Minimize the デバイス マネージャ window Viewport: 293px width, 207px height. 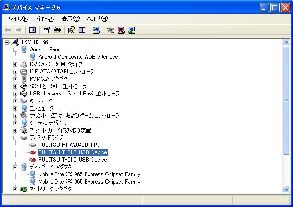(264, 8)
